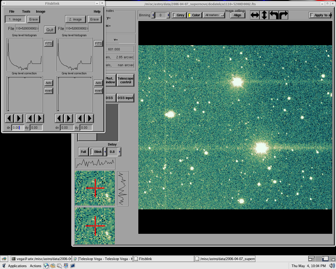The image size is (336, 269).
Task: Switch to Teleskop Vega taskbar entry
Action: pos(103,259)
